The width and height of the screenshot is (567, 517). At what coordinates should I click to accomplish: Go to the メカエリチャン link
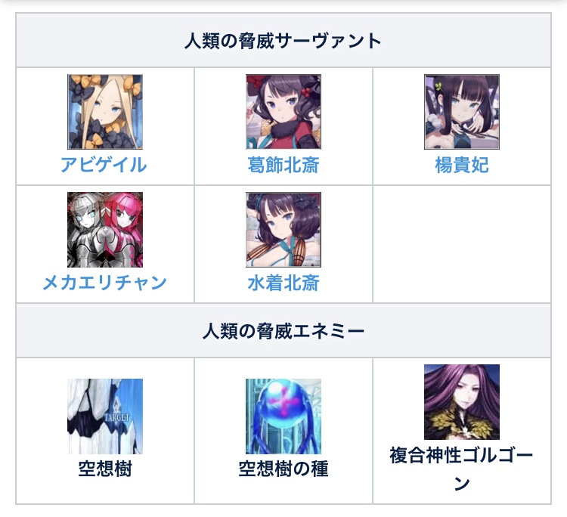point(104,283)
